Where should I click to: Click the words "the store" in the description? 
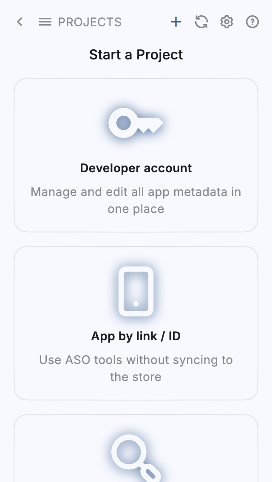coord(136,377)
